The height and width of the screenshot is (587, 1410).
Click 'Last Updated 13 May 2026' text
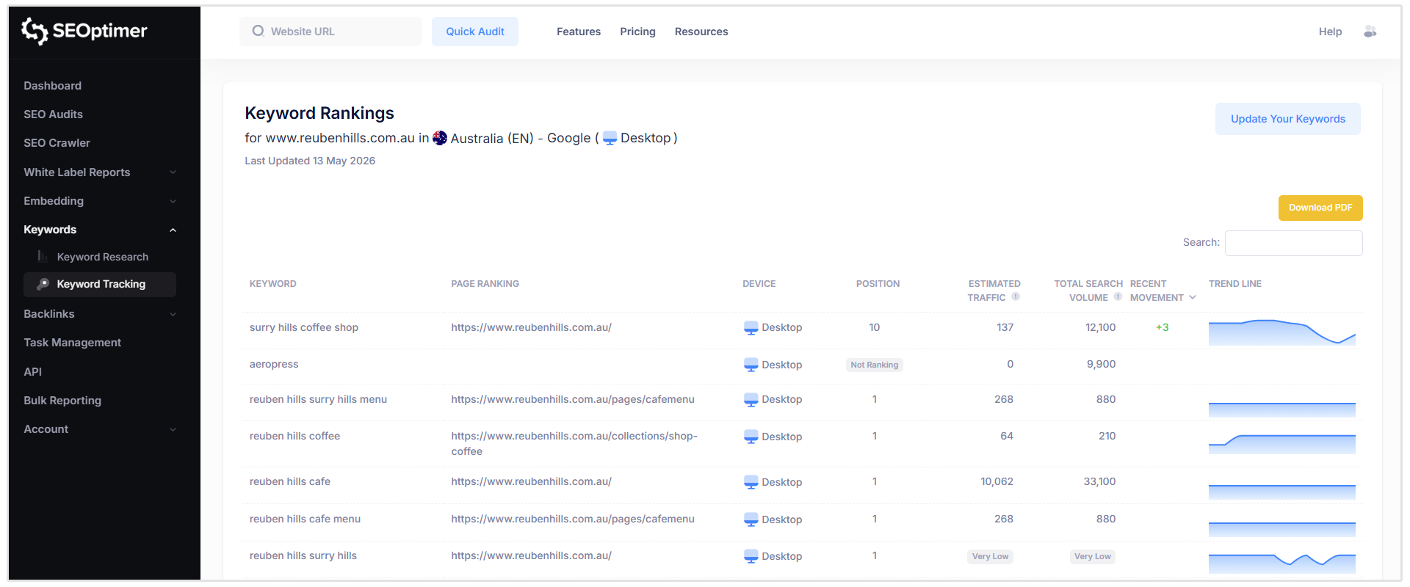coord(310,161)
